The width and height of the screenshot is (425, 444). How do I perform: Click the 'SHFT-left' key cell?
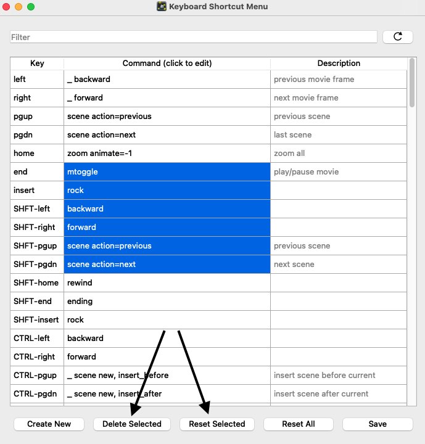37,208
